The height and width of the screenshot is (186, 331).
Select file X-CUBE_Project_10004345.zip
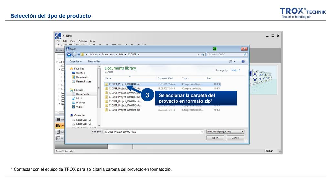[x=124, y=106]
